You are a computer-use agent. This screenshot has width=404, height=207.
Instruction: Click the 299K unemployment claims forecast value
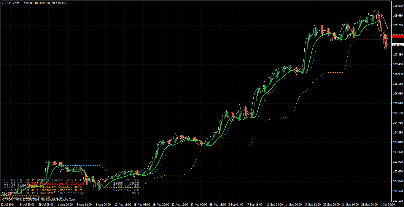coord(118,183)
